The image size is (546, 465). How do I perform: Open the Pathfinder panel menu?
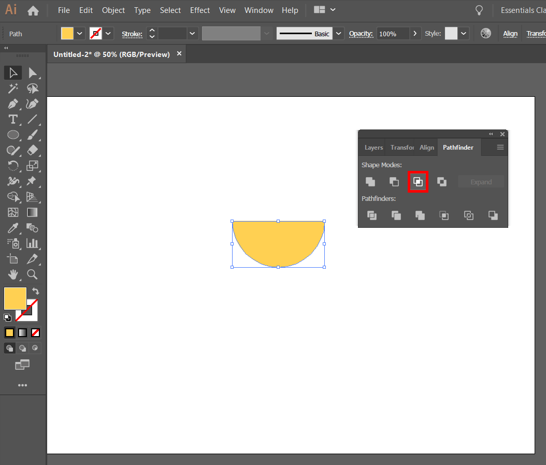point(500,147)
